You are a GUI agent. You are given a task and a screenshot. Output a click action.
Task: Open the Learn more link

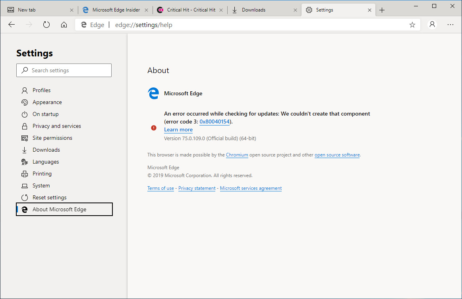[178, 129]
